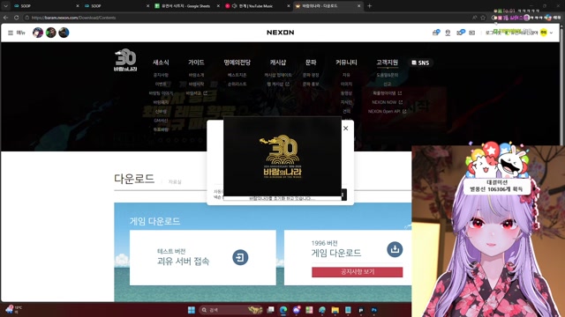Open Photoshop from the taskbar

click(374, 310)
